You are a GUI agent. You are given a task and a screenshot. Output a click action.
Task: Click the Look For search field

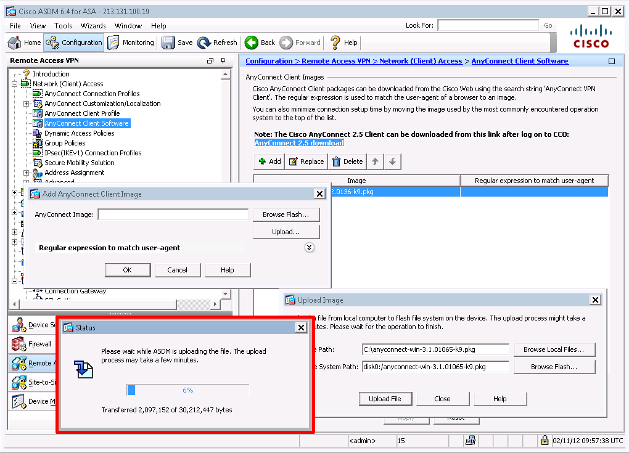click(488, 25)
